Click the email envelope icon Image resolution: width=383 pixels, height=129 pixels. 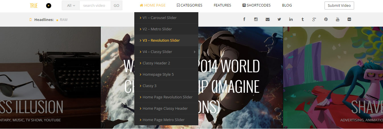coord(267,19)
